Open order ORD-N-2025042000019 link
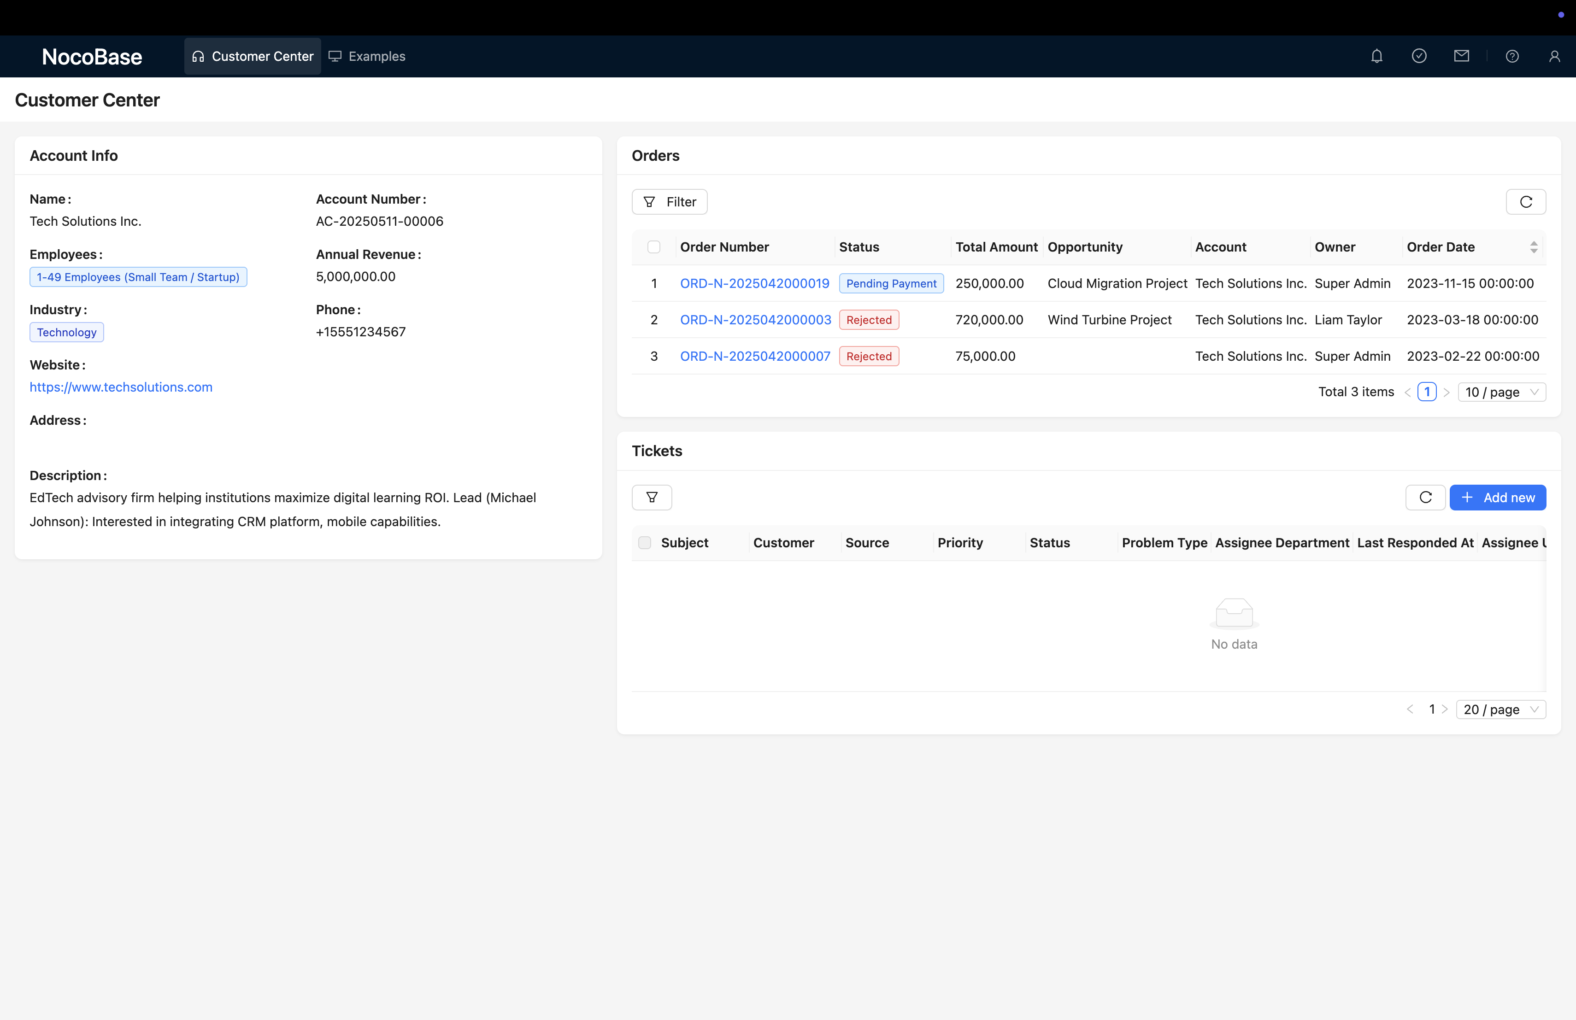 click(754, 283)
